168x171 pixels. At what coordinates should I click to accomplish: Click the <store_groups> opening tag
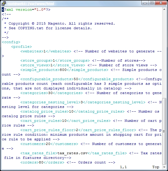pos(36,61)
